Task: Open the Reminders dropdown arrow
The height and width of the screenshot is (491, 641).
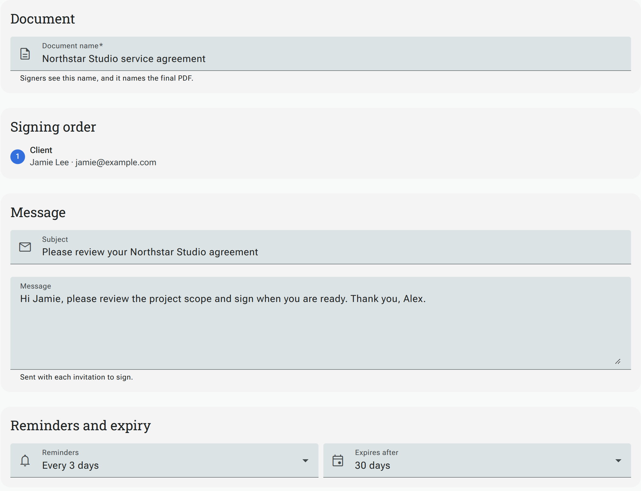Action: [x=305, y=460]
